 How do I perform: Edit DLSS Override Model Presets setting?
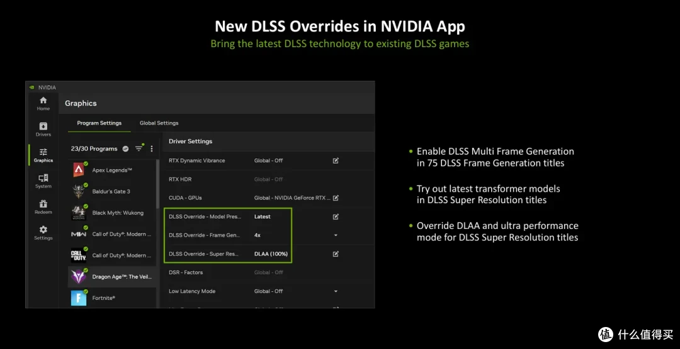[x=336, y=216]
